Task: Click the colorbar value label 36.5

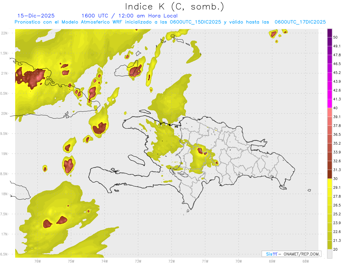Action: click(337, 134)
